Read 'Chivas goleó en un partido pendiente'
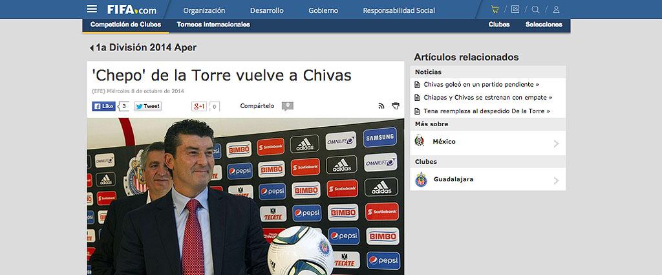The width and height of the screenshot is (662, 275). [x=481, y=85]
